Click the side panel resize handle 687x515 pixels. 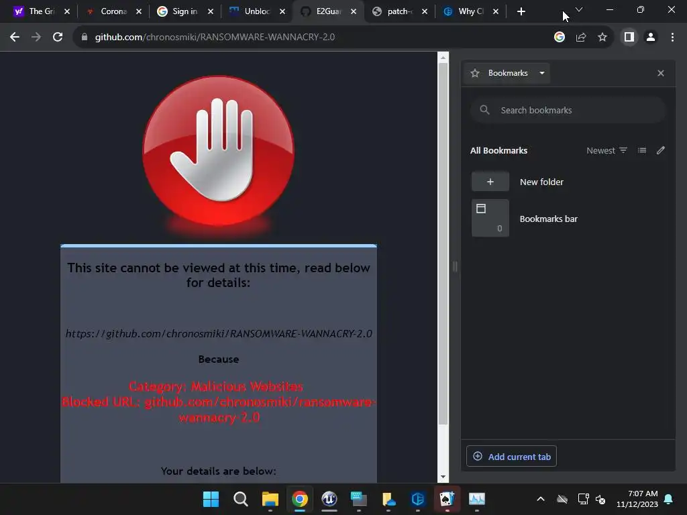tap(455, 266)
